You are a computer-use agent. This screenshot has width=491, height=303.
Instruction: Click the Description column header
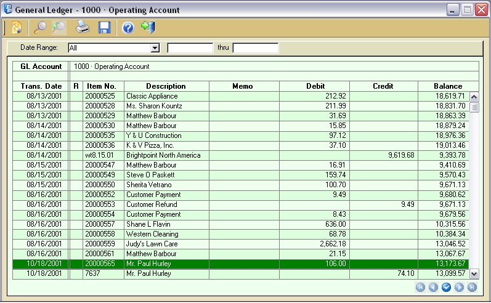click(x=166, y=86)
